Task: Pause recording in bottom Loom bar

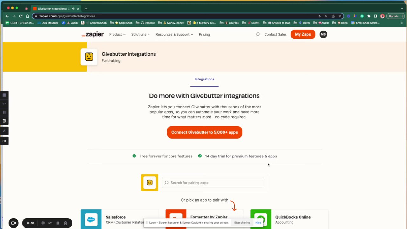Action: click(58, 223)
